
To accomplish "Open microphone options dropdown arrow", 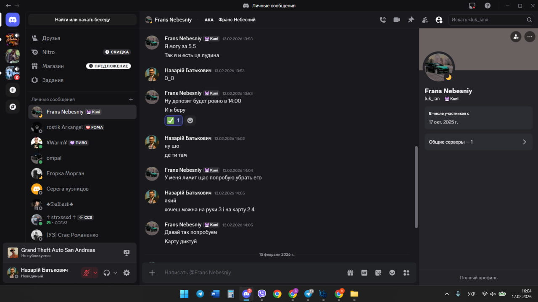I will pyautogui.click(x=95, y=273).
